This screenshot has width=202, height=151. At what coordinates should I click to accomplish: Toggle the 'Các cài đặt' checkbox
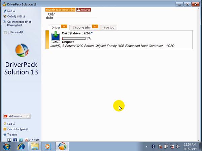(x=5, y=32)
